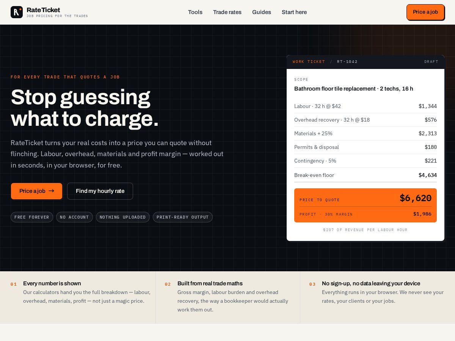455x341 pixels.
Task: Click the FOR EVERY TRADE THAT QUOTES tagline
Action: pyautogui.click(x=65, y=77)
